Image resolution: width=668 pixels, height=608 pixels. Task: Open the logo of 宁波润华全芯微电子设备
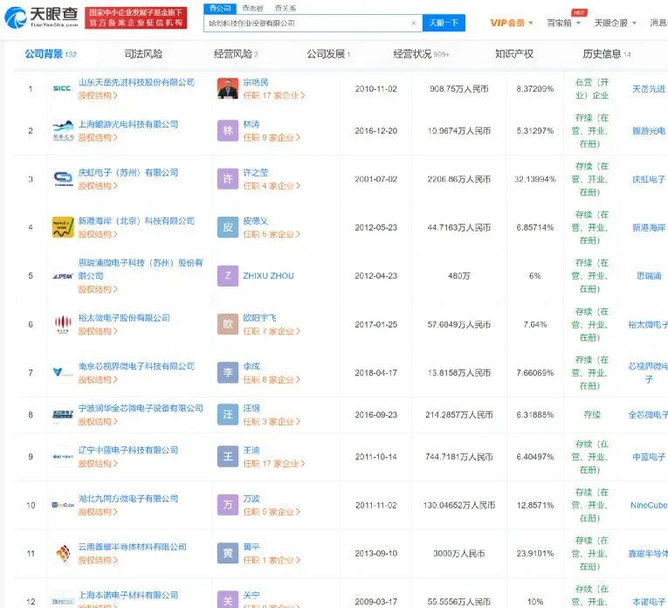(63, 415)
